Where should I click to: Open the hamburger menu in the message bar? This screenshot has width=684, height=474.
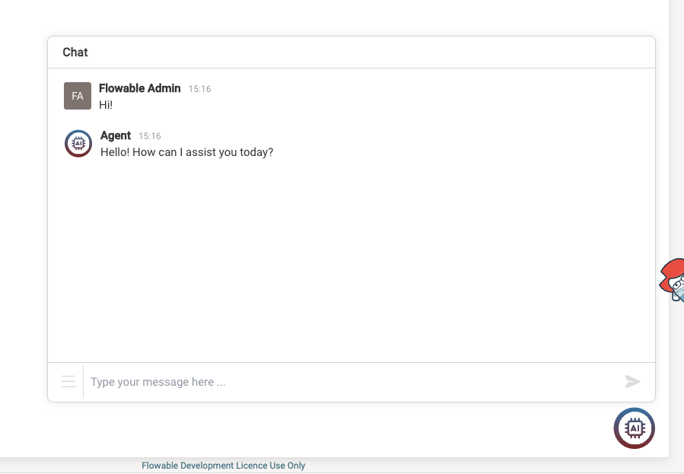pos(68,381)
